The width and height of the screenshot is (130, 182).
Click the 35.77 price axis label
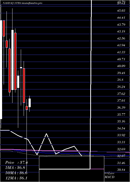[121, 114]
